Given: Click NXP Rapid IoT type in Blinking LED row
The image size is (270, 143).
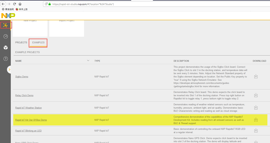Looking at the screenshot, I should point(102,131).
